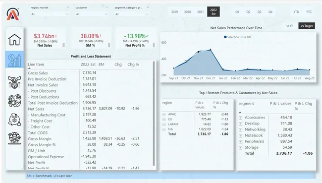The height and width of the screenshot is (183, 322).
Task: Sort by the Line Item column header
Action: click(x=36, y=64)
